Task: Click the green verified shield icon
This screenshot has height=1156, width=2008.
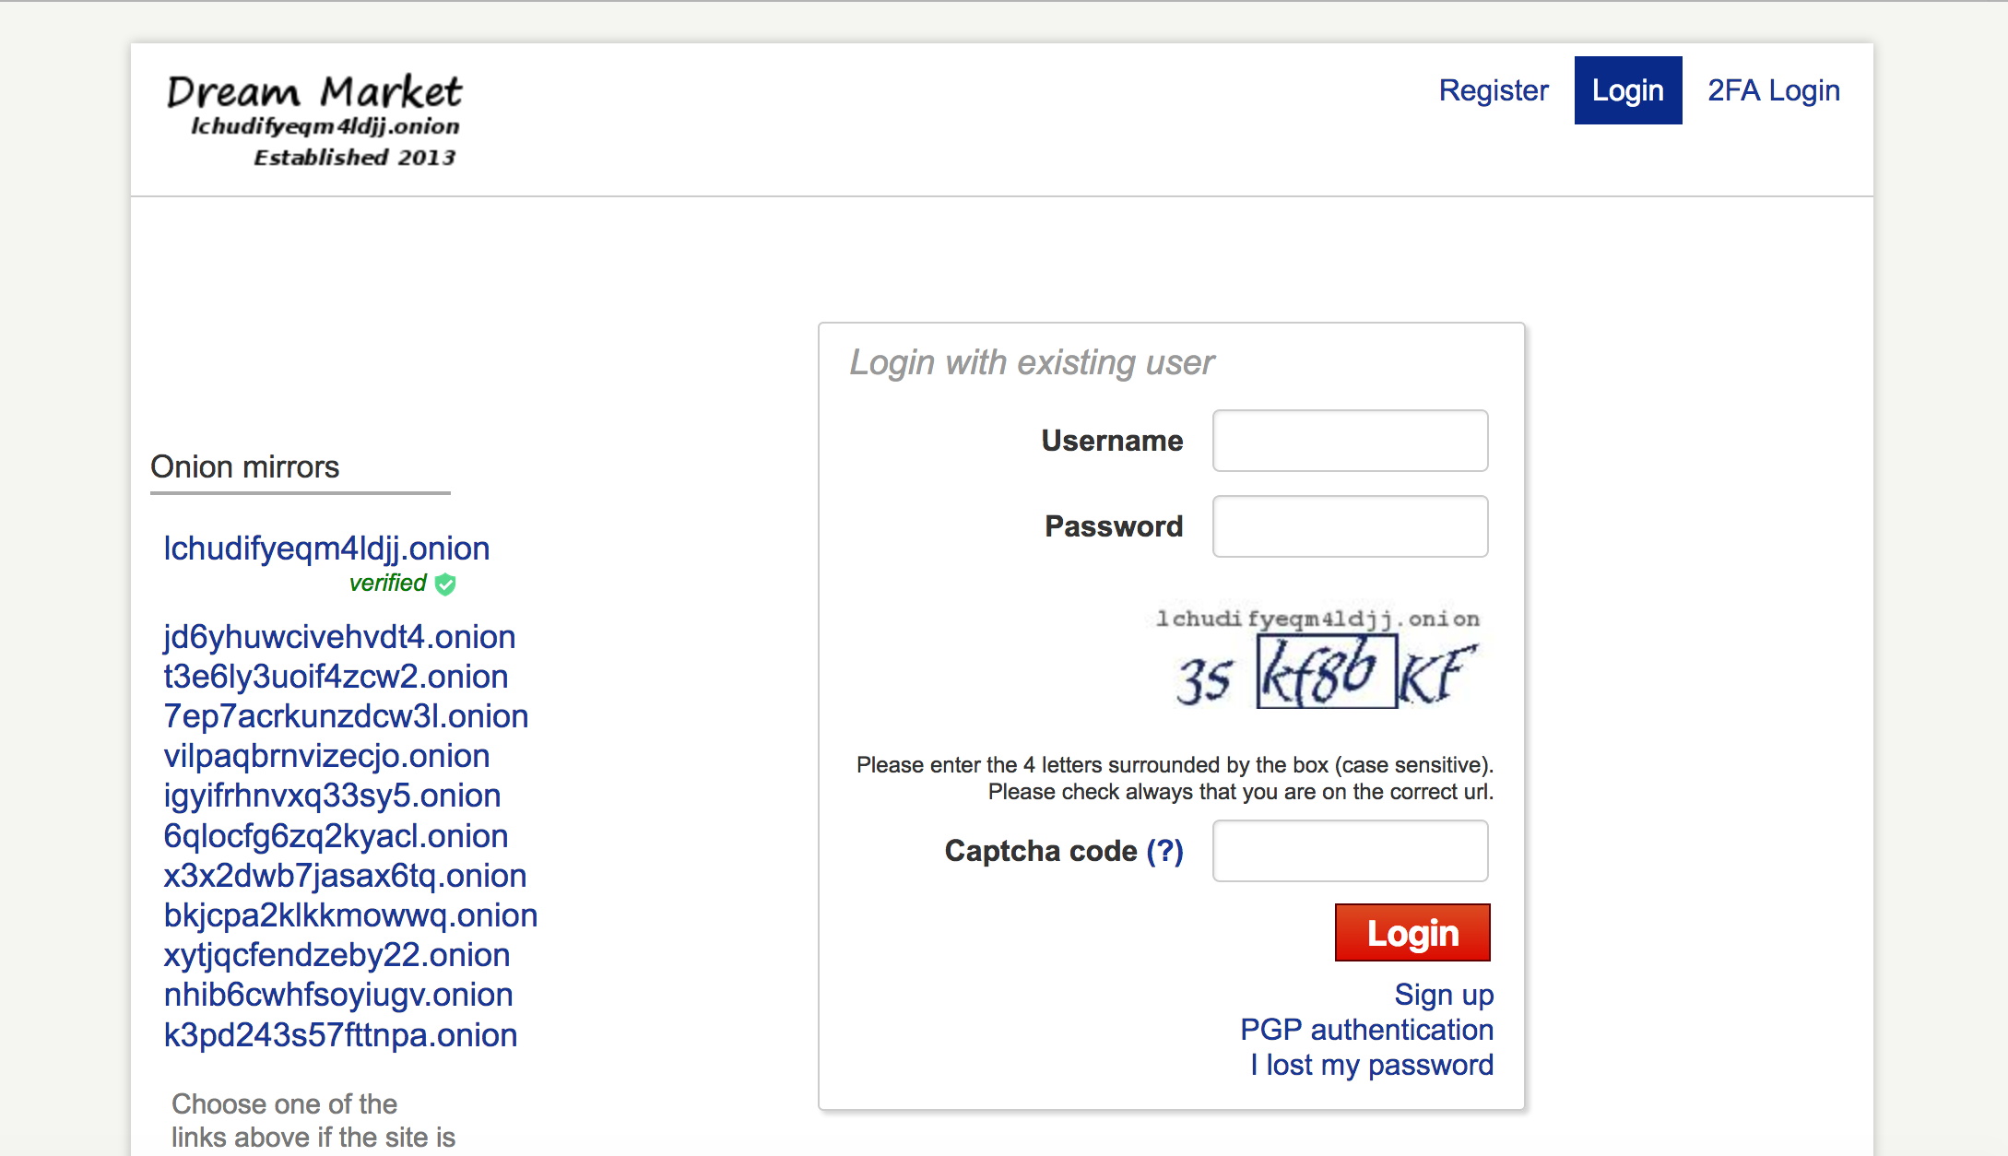Action: [445, 584]
